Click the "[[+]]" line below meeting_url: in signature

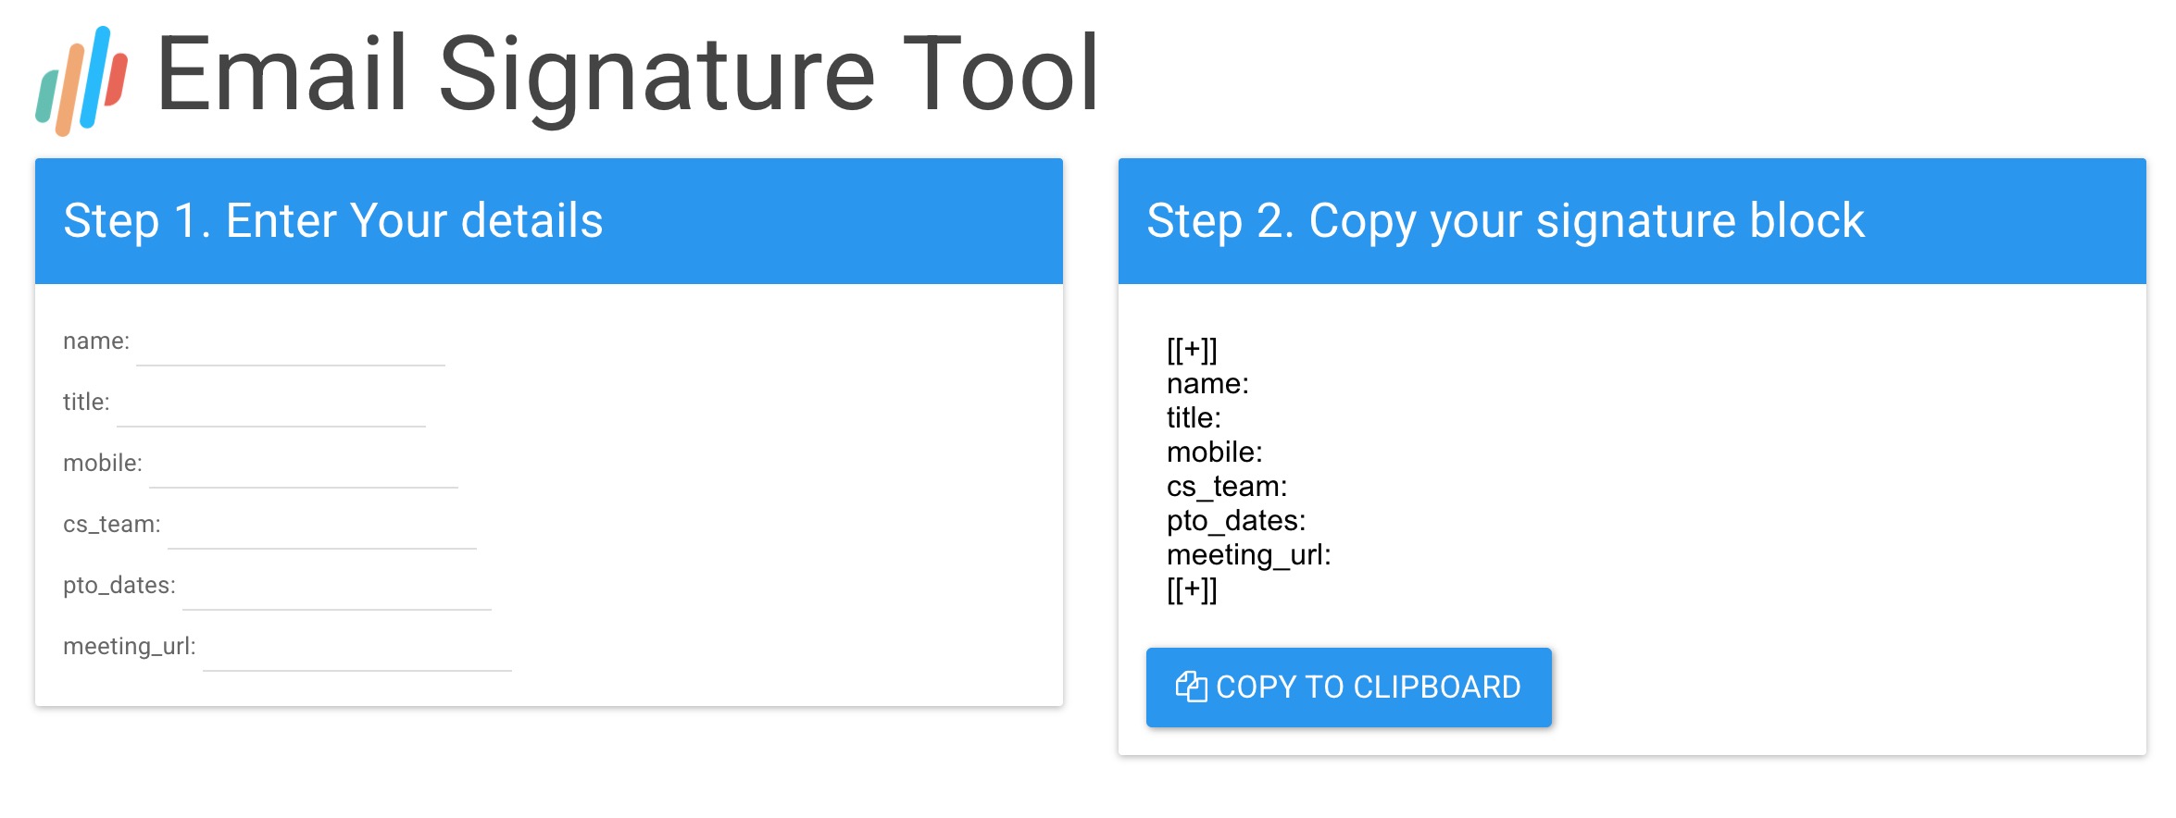(1193, 589)
